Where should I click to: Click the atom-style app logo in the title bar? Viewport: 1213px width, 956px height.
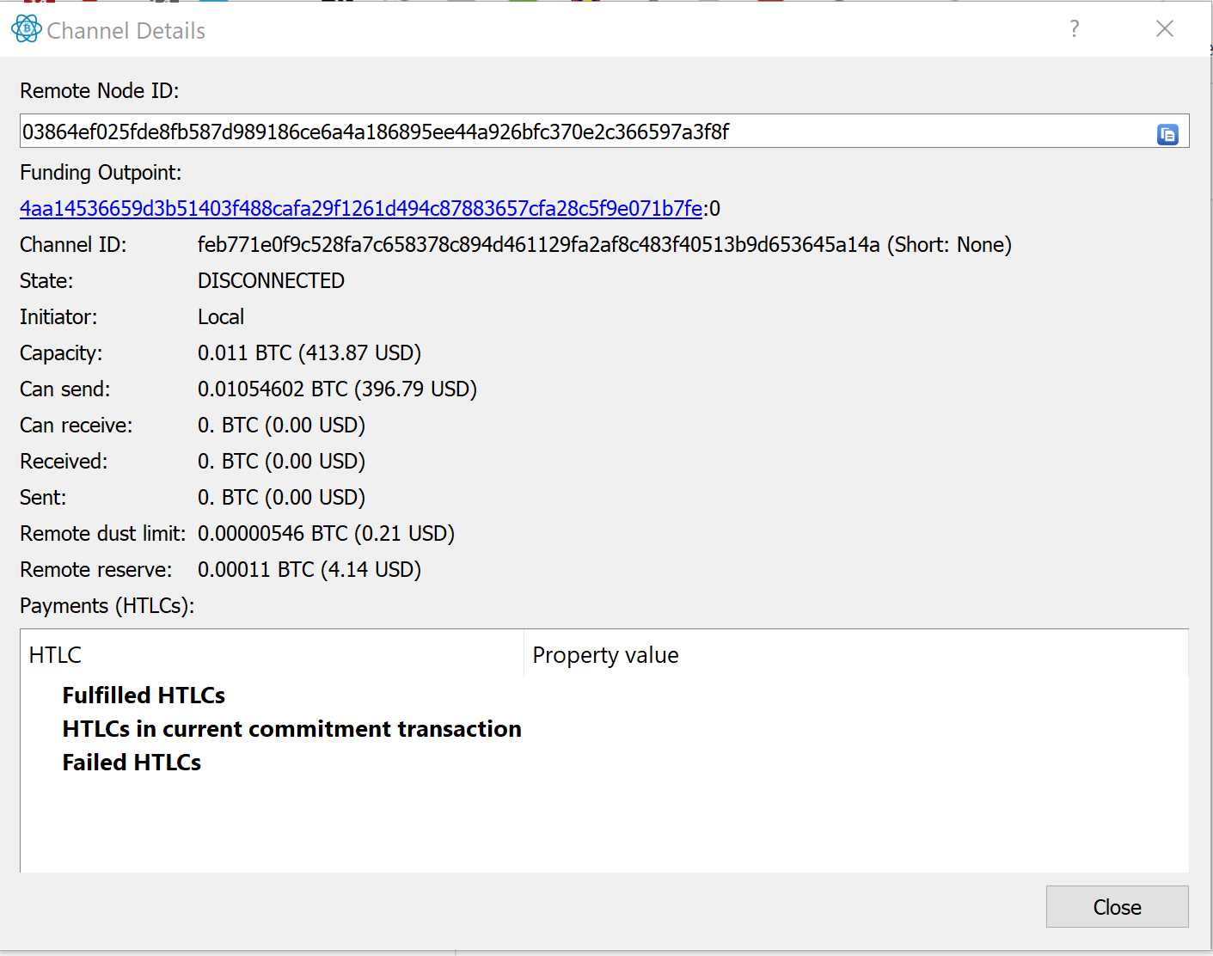tap(25, 28)
